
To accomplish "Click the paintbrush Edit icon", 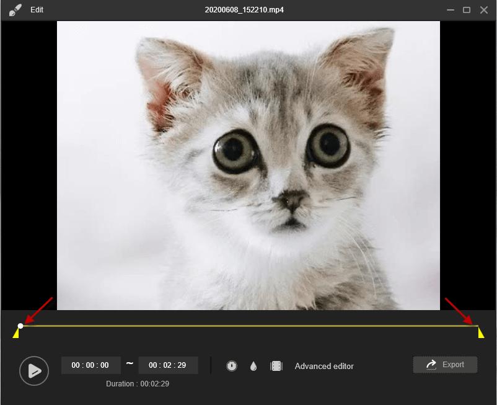I will pos(15,10).
